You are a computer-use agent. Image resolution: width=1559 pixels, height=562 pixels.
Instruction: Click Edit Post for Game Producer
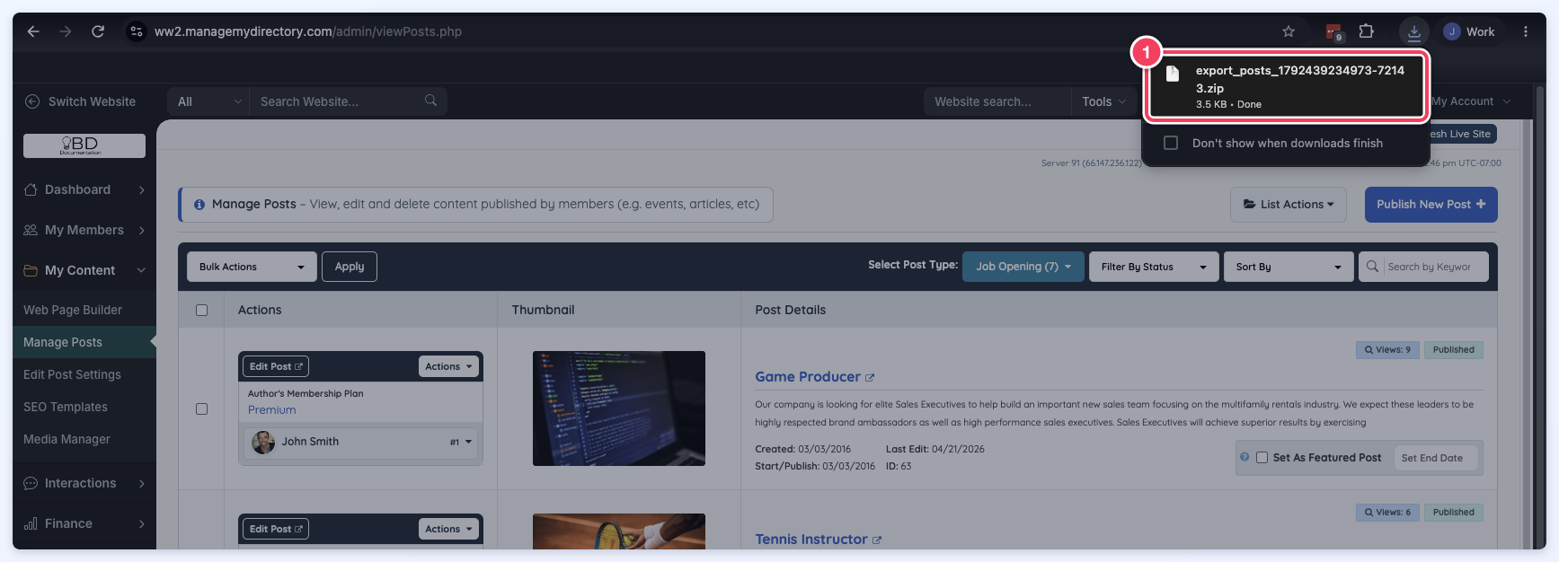[276, 366]
